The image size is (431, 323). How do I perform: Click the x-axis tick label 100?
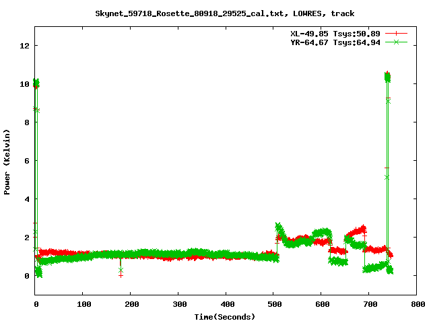pyautogui.click(x=84, y=304)
